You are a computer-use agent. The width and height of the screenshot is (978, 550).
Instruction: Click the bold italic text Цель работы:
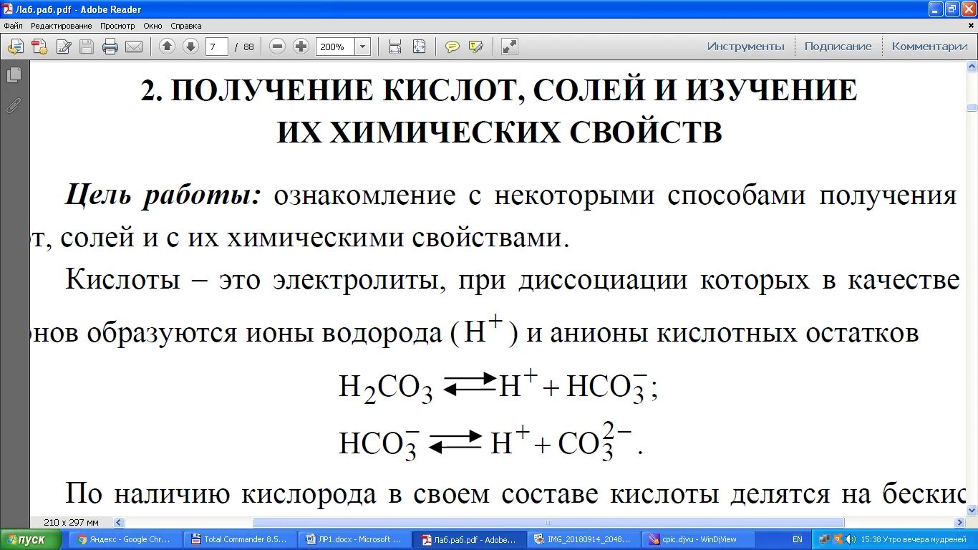[164, 196]
